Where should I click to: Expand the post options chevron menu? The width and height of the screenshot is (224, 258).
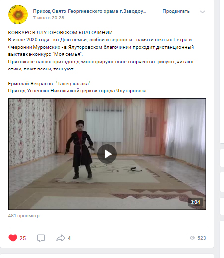click(x=202, y=12)
